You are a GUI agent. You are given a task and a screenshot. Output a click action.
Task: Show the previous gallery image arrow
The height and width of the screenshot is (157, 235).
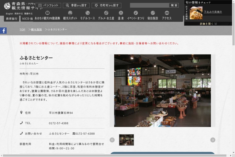(x=112, y=140)
